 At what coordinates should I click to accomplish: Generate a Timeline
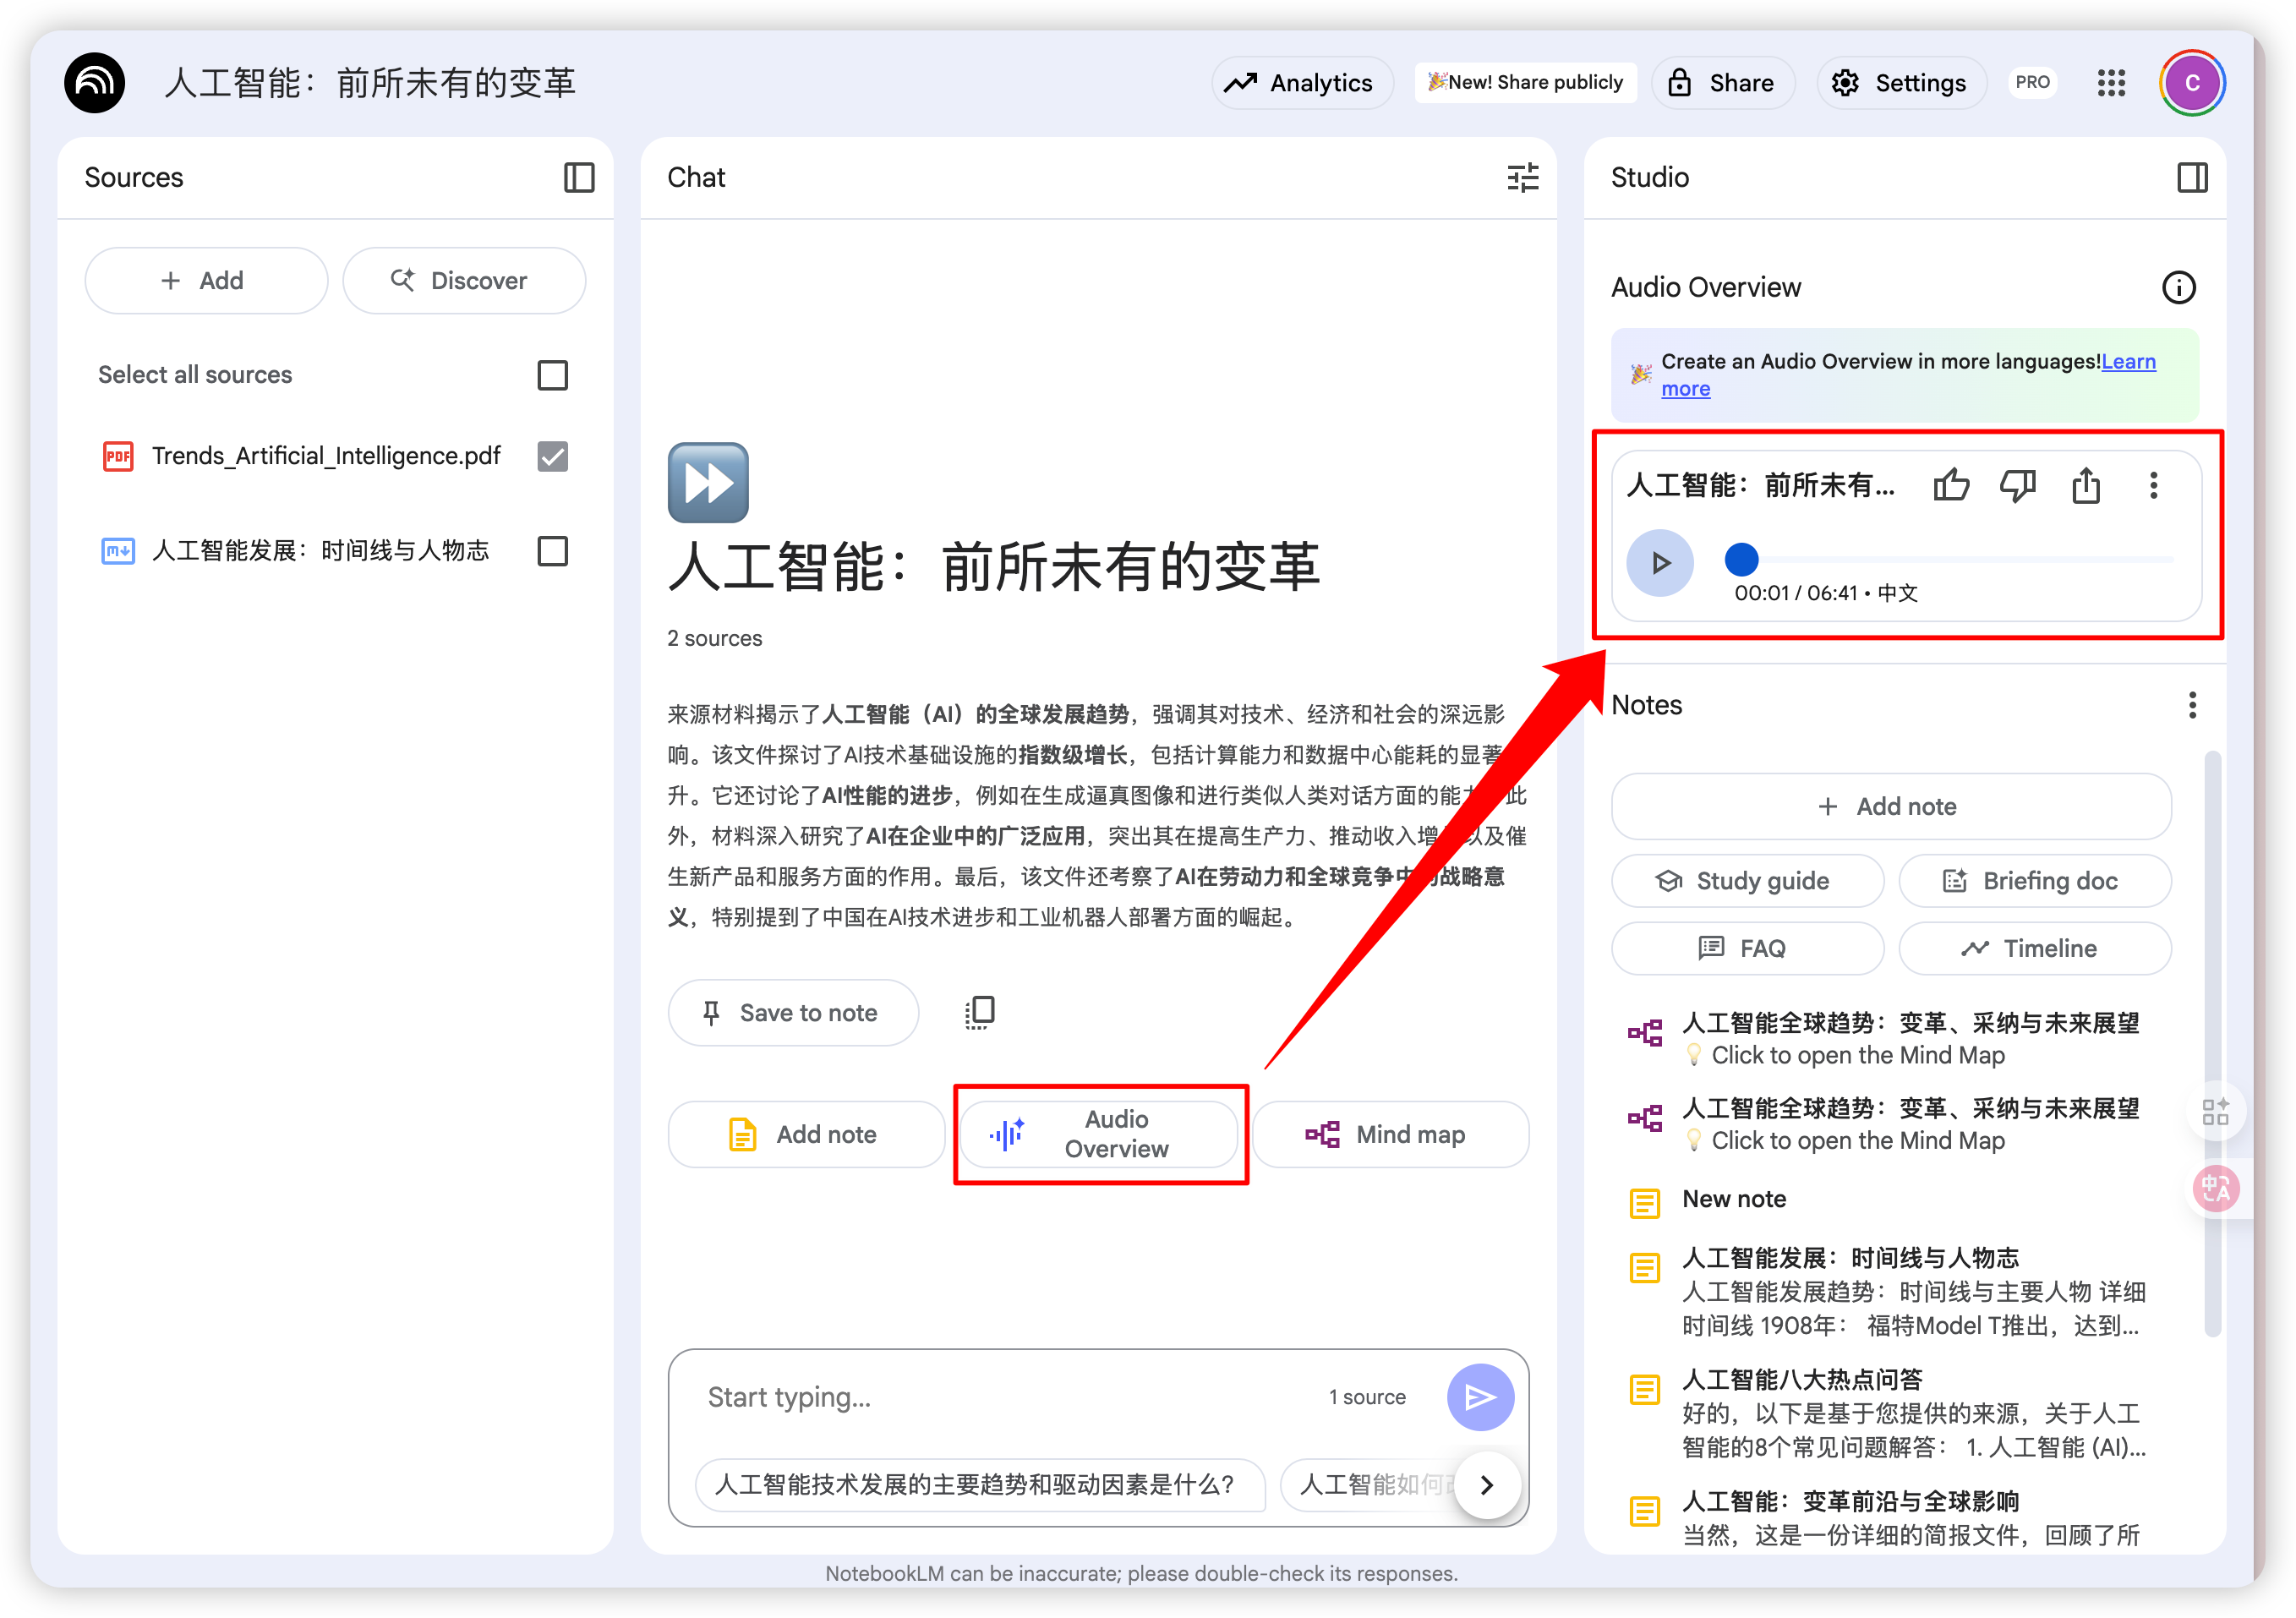[2034, 949]
